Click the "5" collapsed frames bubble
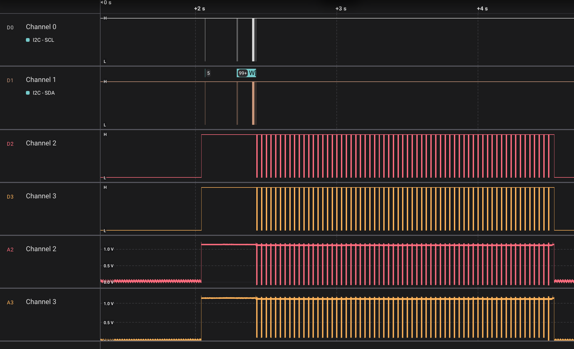574x349 pixels. click(x=208, y=73)
